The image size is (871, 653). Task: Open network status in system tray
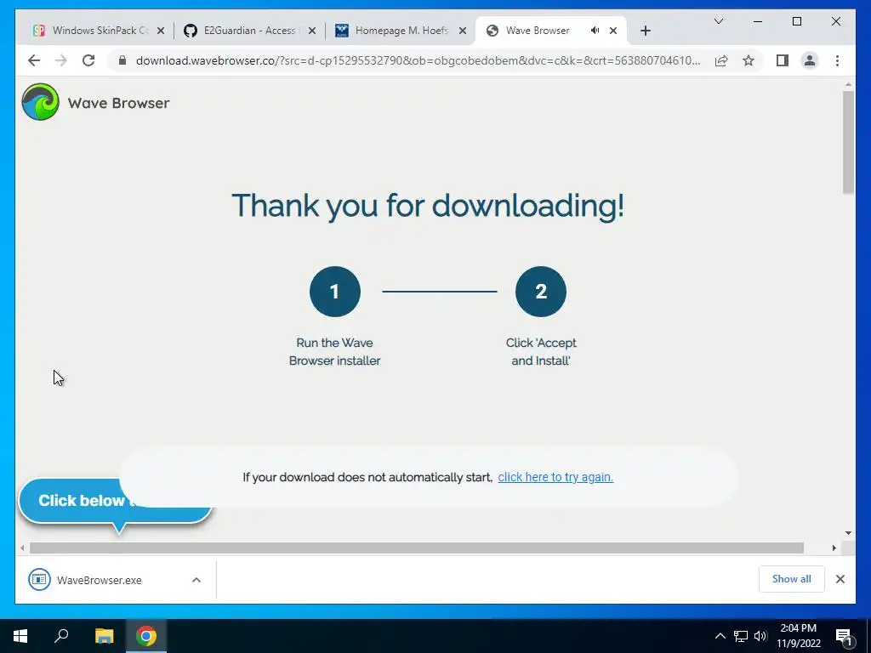pyautogui.click(x=741, y=636)
